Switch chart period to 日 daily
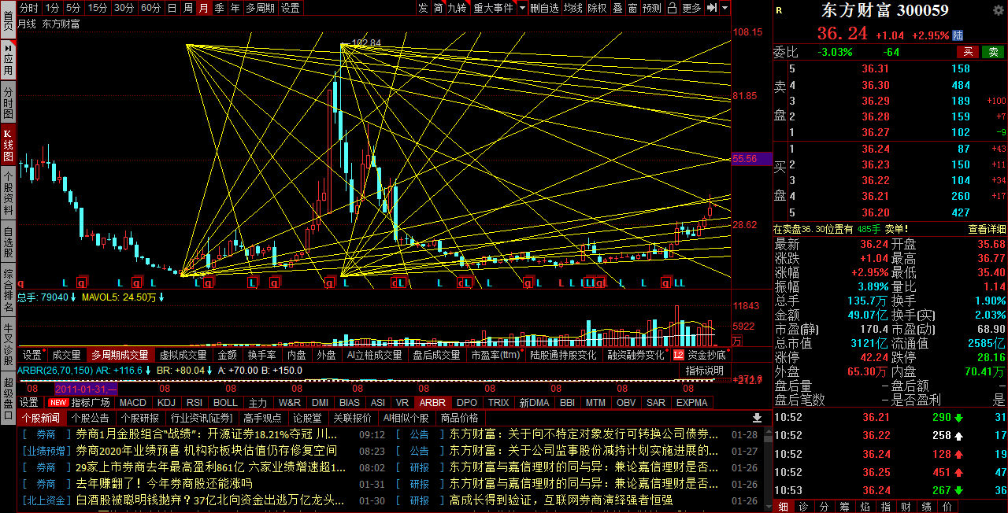This screenshot has width=1008, height=513. pos(172,8)
